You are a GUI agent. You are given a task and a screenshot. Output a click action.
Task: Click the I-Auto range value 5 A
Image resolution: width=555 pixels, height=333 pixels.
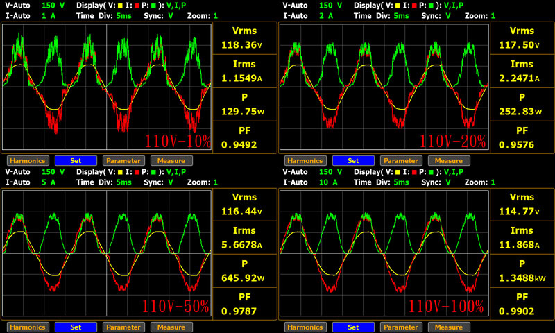[x=49, y=182]
